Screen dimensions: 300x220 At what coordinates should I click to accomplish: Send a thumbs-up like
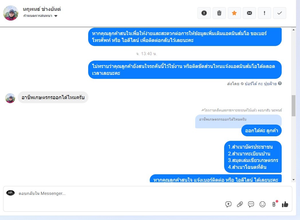285,204
